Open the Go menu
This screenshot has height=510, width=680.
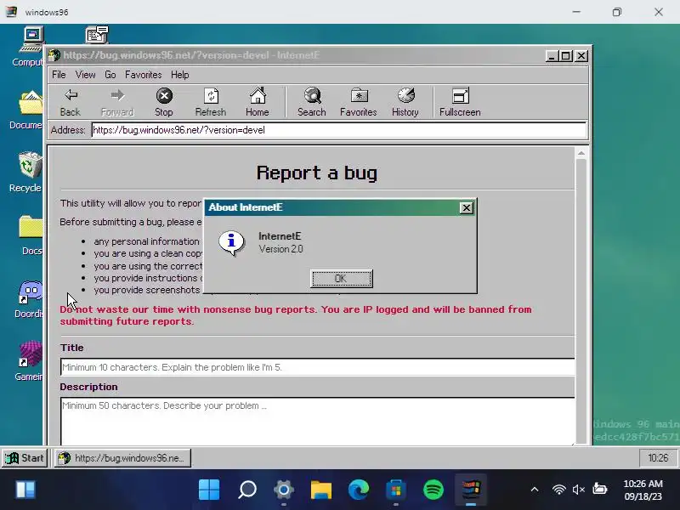tap(110, 75)
